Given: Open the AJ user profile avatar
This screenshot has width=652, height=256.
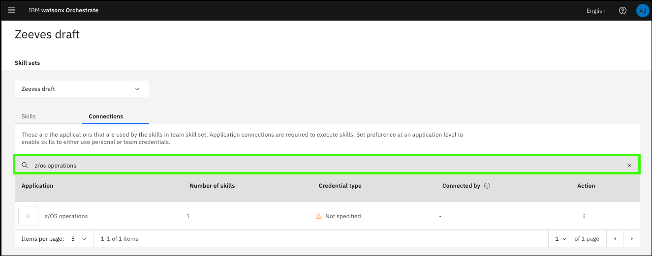Looking at the screenshot, I should click(642, 10).
